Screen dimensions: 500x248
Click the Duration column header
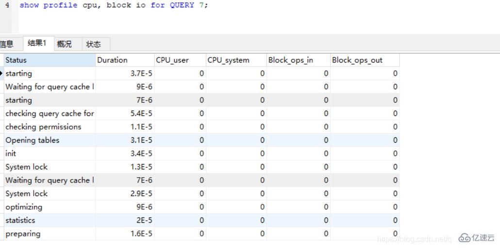(125, 60)
